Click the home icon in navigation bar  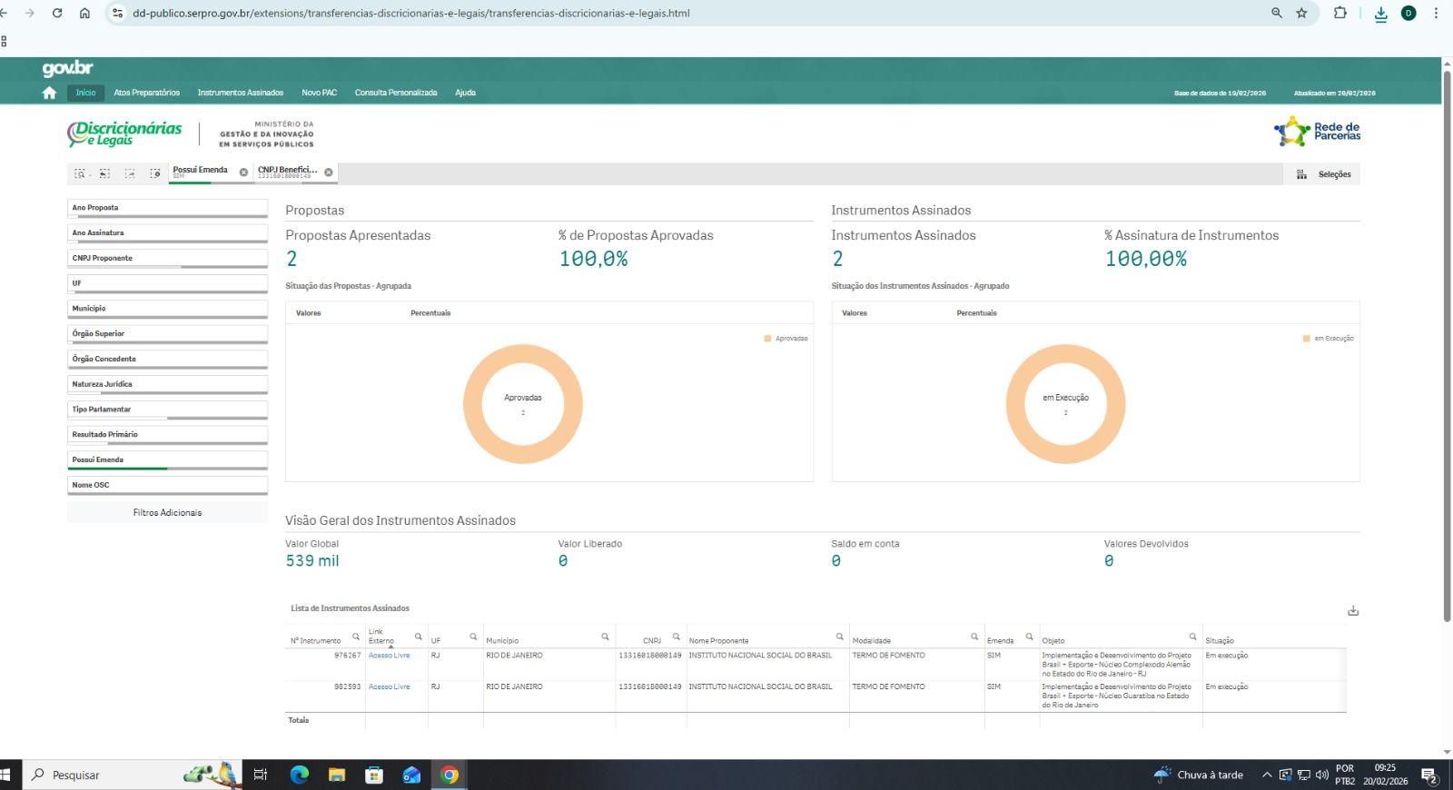point(49,93)
